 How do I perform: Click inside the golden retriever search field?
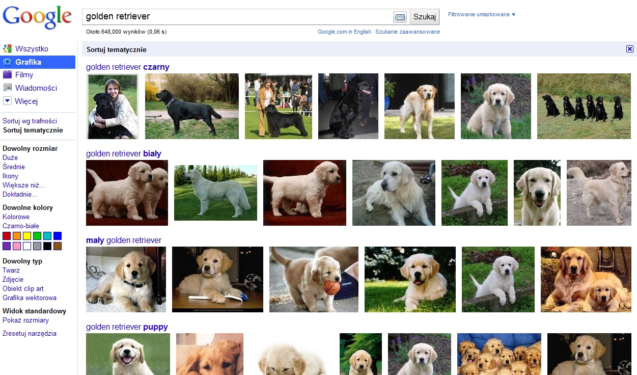click(x=237, y=17)
